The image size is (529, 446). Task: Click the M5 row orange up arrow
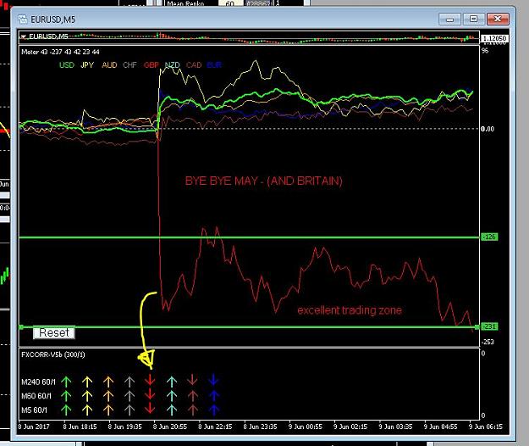[108, 410]
